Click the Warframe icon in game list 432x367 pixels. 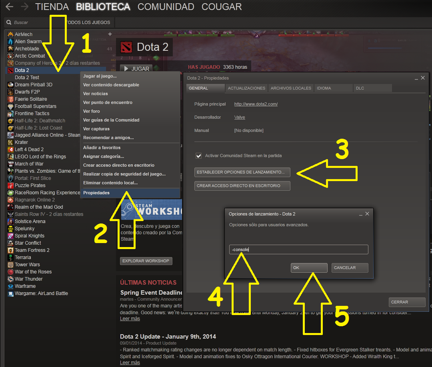10,286
